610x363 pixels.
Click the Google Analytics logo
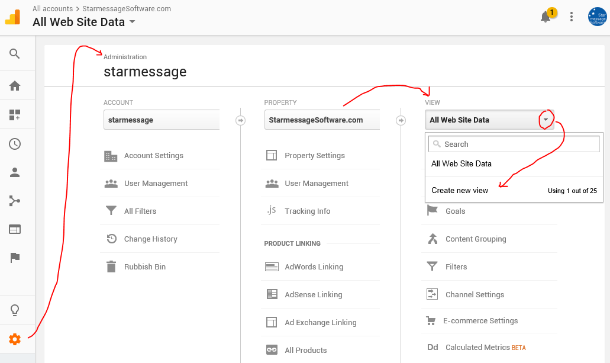point(13,17)
